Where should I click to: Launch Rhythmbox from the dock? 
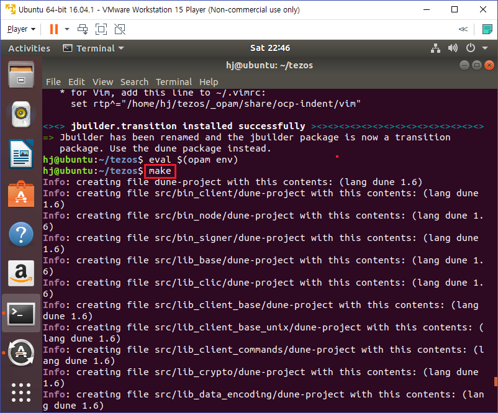click(21, 114)
